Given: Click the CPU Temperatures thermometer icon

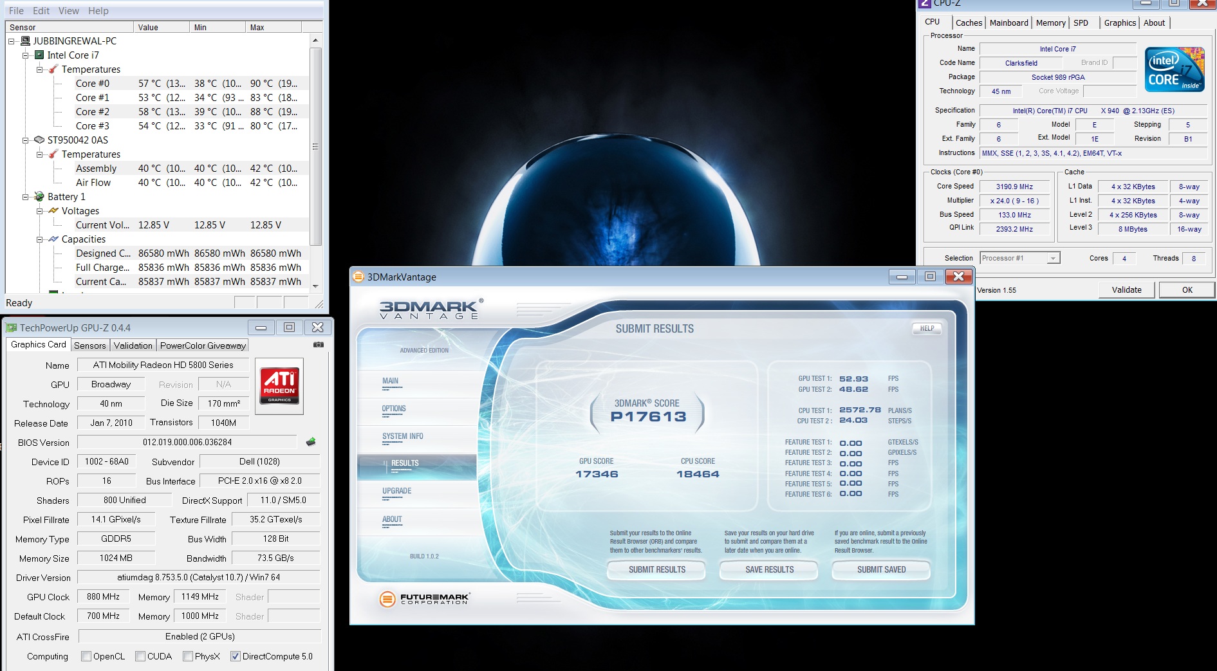Looking at the screenshot, I should pyautogui.click(x=53, y=69).
